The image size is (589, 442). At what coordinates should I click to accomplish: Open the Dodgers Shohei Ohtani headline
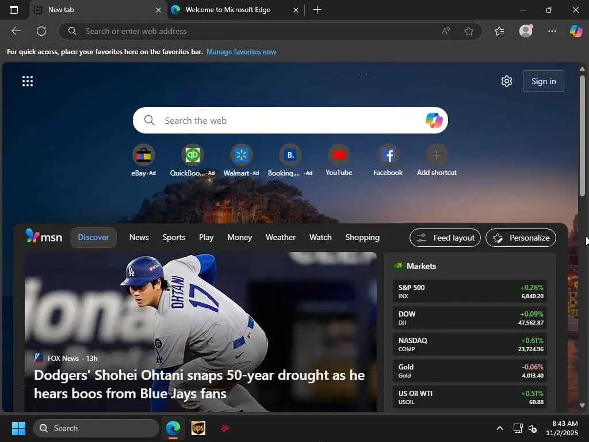click(x=199, y=384)
